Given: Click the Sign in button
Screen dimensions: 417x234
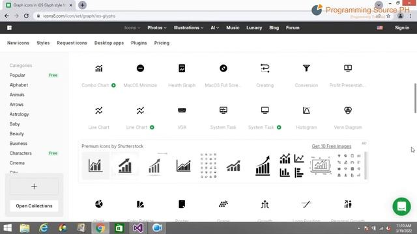Looking at the screenshot, I should pyautogui.click(x=402, y=27).
